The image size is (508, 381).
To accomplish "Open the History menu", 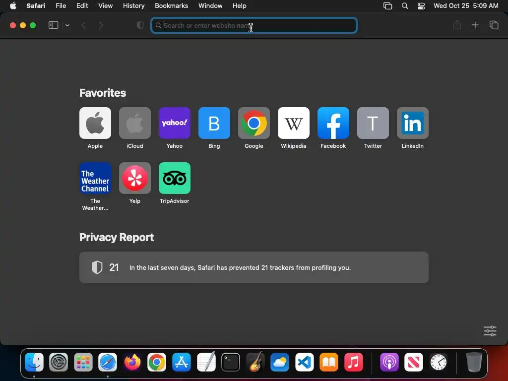I will pyautogui.click(x=133, y=5).
